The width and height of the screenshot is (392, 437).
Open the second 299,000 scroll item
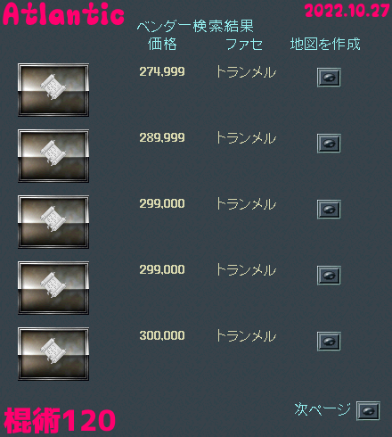[x=53, y=288]
